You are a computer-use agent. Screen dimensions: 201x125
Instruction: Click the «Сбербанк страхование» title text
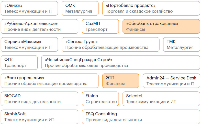pyautogui.click(x=152, y=23)
